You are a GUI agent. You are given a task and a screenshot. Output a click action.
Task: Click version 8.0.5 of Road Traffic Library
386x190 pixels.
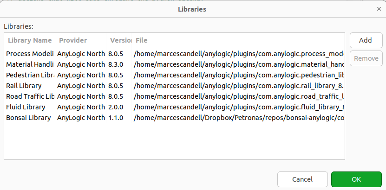pyautogui.click(x=116, y=96)
